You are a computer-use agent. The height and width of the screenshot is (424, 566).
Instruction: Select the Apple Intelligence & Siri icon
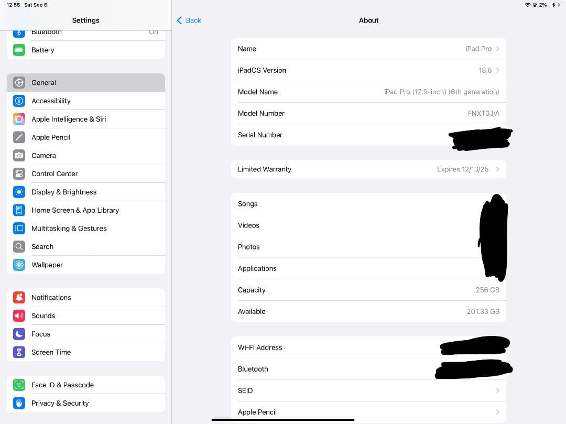click(x=19, y=119)
